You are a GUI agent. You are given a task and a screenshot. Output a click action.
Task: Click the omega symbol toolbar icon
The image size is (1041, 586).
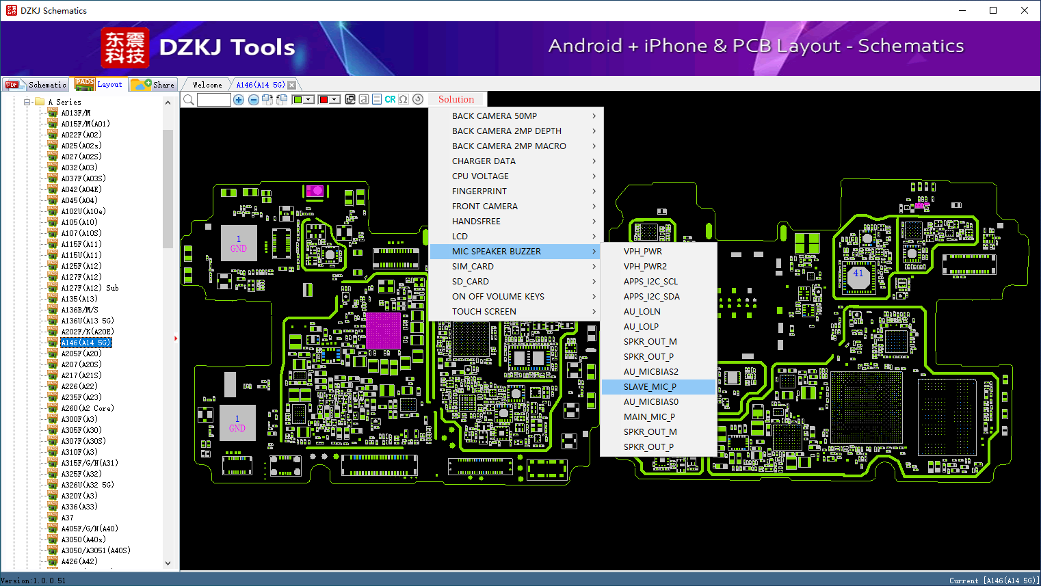[404, 99]
